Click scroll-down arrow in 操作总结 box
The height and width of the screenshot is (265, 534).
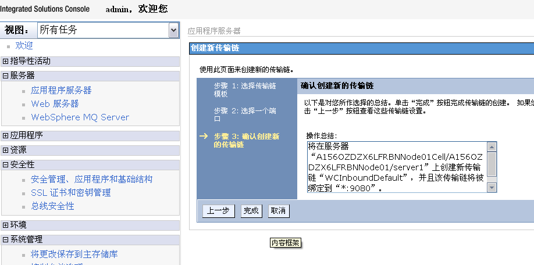click(492, 188)
